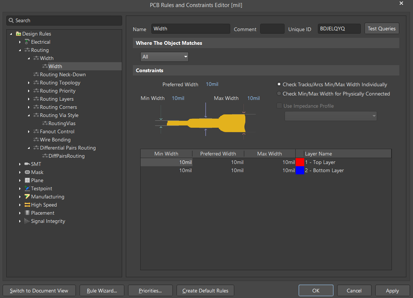
Task: Tick the Use Impedance Profile checkbox
Action: [x=279, y=106]
